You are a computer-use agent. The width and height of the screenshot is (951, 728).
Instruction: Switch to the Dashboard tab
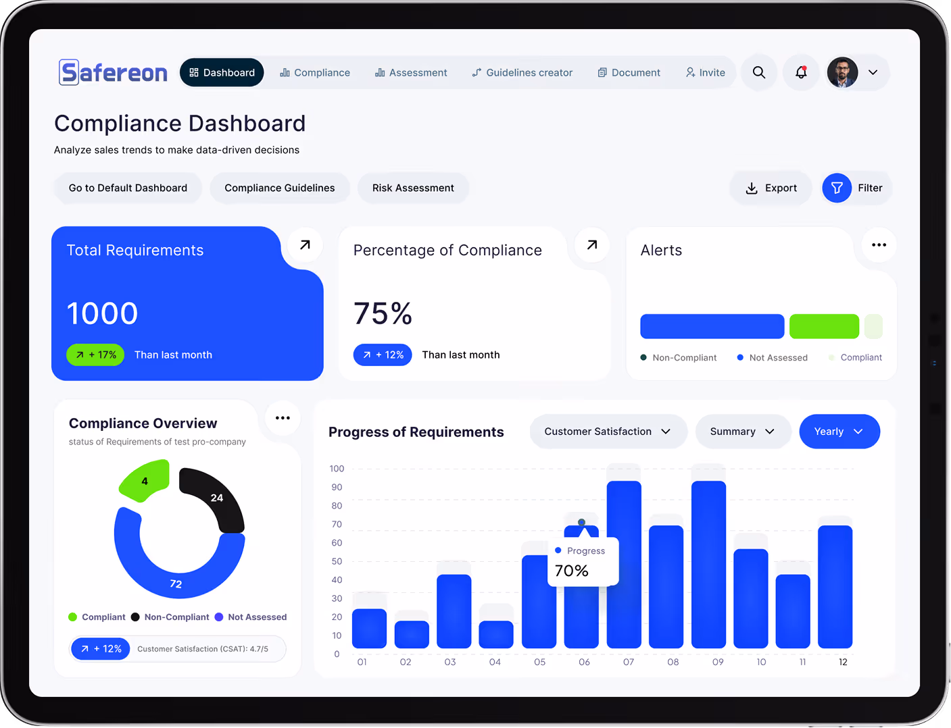click(x=222, y=72)
